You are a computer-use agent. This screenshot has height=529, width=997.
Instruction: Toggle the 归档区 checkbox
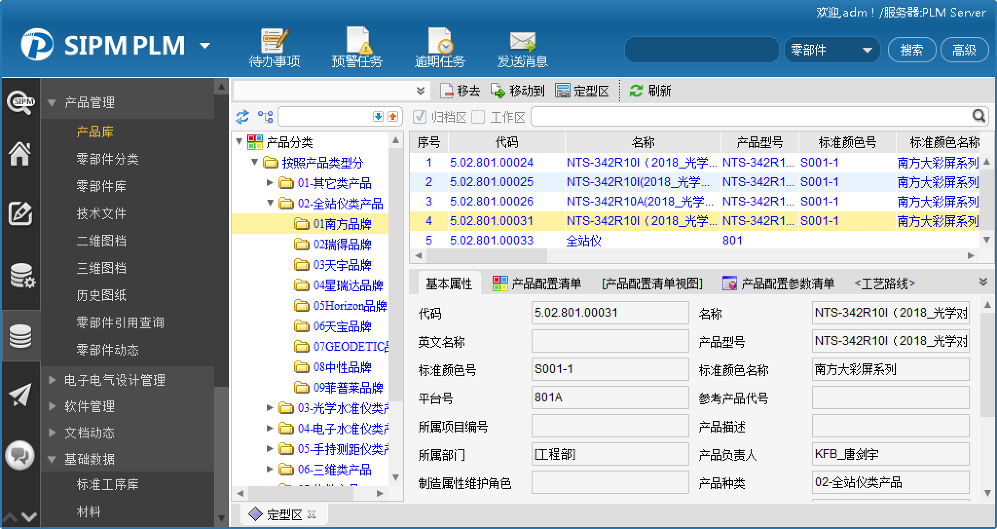(420, 117)
